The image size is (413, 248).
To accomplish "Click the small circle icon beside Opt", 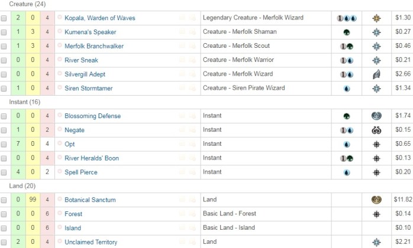I will [x=60, y=144].
